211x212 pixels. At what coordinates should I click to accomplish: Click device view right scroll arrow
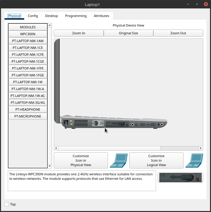pyautogui.click(x=201, y=148)
